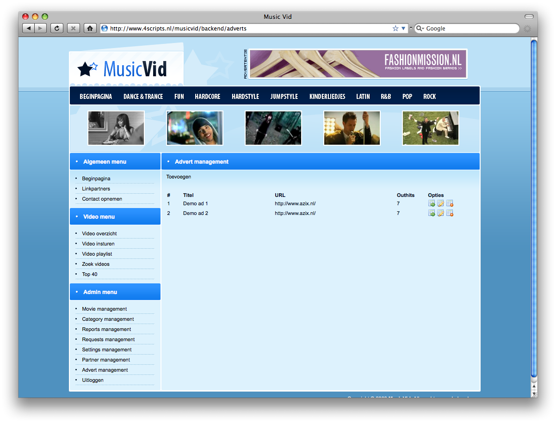Click the grassy field video thumbnail
Image resolution: width=556 pixels, height=423 pixels.
(431, 128)
